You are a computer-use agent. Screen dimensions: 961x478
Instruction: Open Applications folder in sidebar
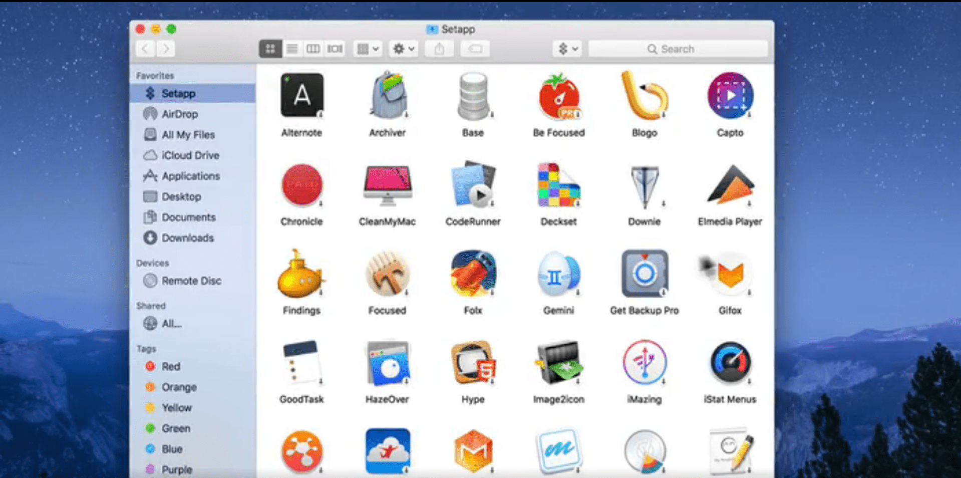tap(193, 176)
